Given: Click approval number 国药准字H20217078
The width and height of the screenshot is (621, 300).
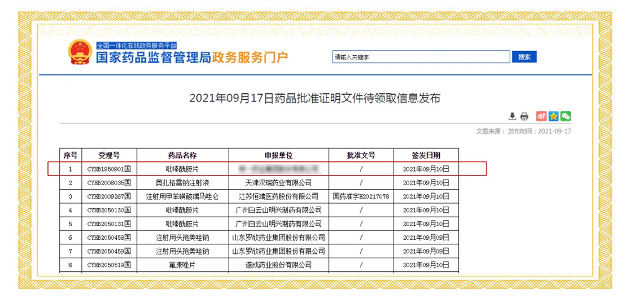Looking at the screenshot, I should pyautogui.click(x=361, y=196).
